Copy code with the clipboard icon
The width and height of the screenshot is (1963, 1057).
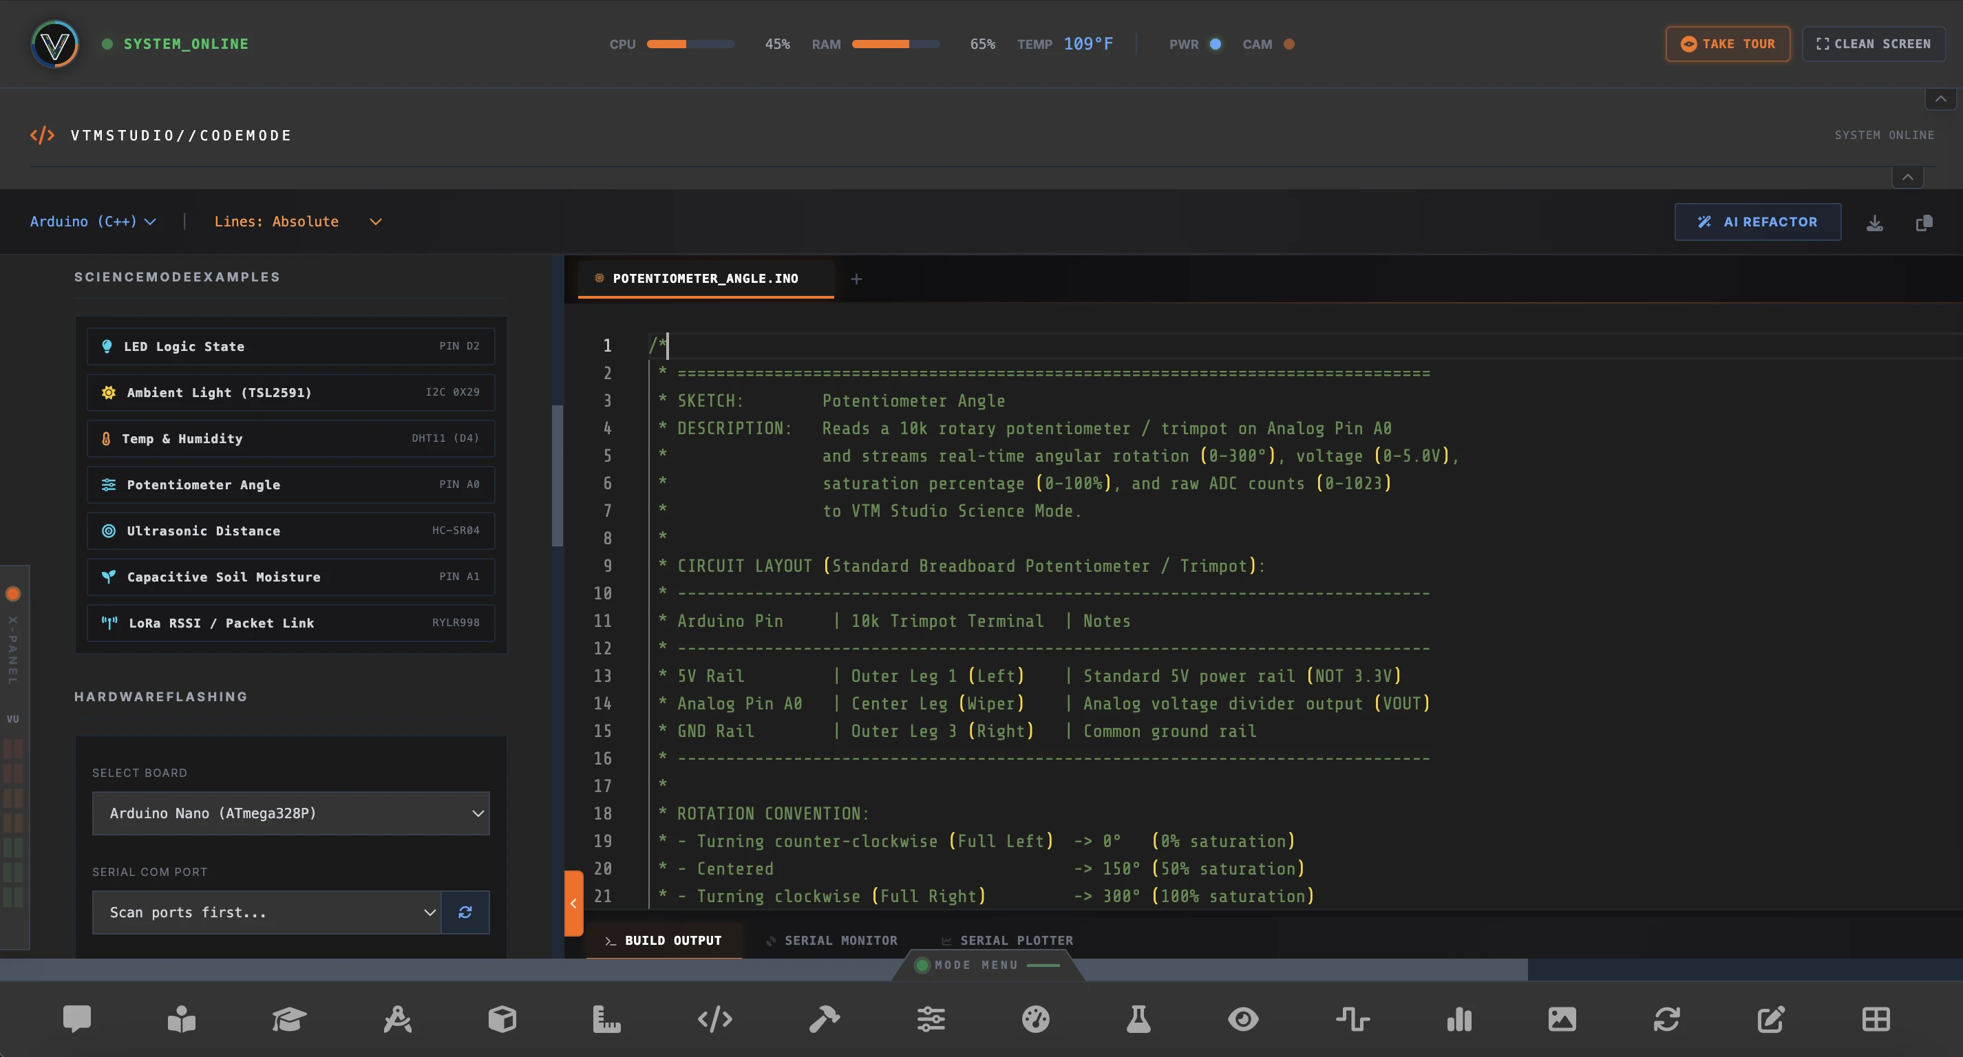click(1924, 222)
